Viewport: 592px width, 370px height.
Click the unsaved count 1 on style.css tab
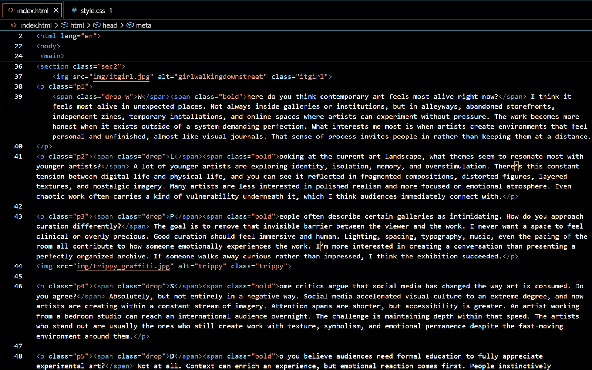(x=110, y=10)
